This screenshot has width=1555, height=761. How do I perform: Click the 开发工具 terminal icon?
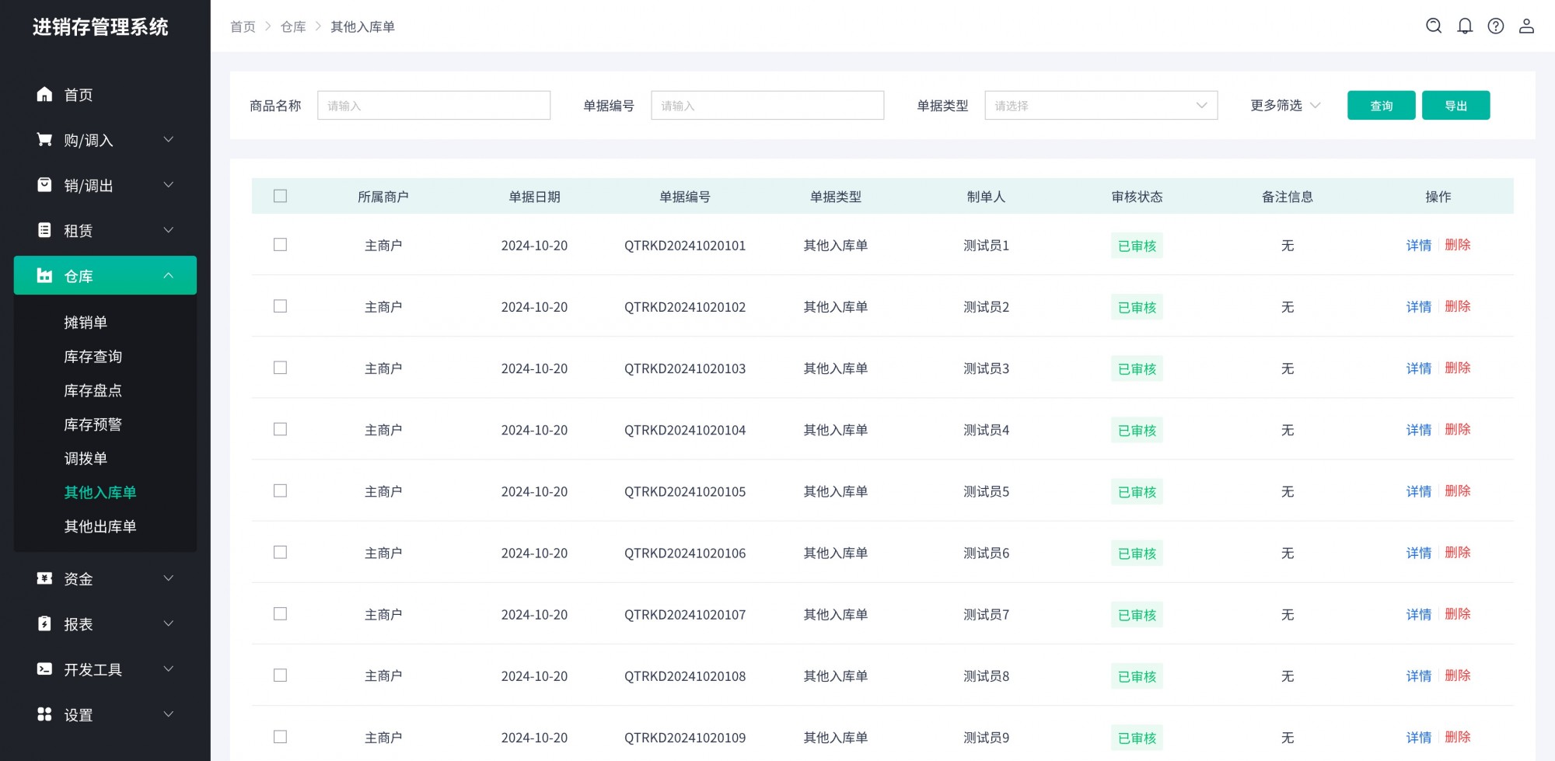coord(44,668)
